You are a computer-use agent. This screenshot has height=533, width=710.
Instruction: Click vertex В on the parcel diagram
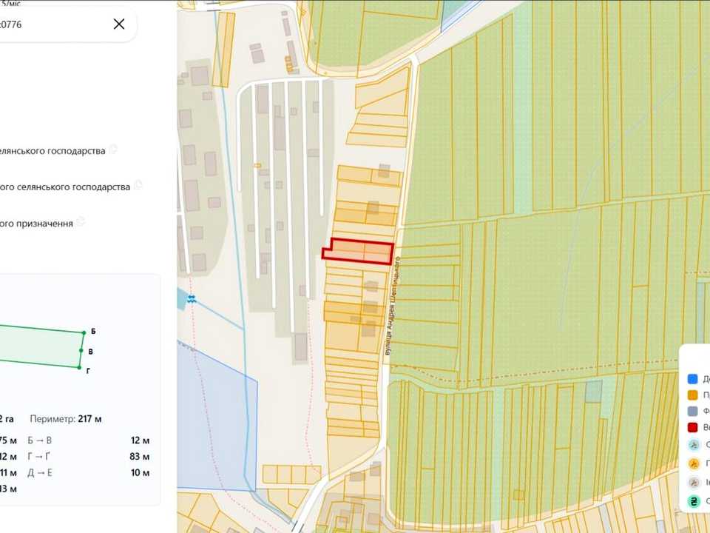pyautogui.click(x=81, y=351)
